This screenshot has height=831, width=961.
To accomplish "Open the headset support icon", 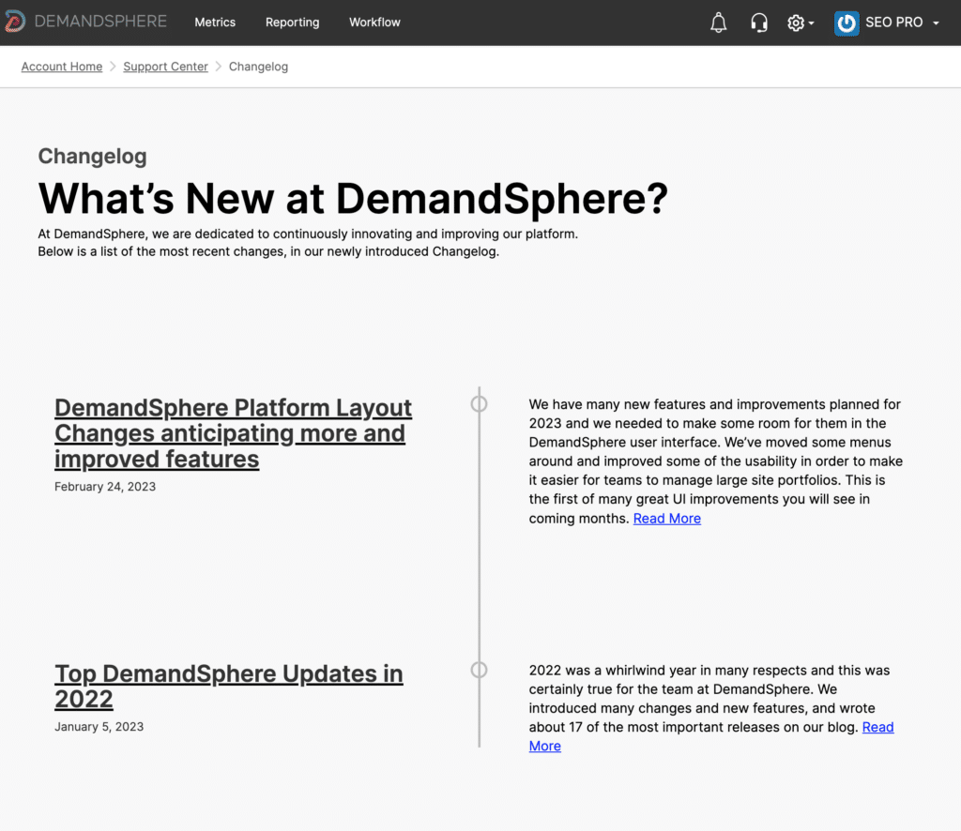I will (x=758, y=23).
